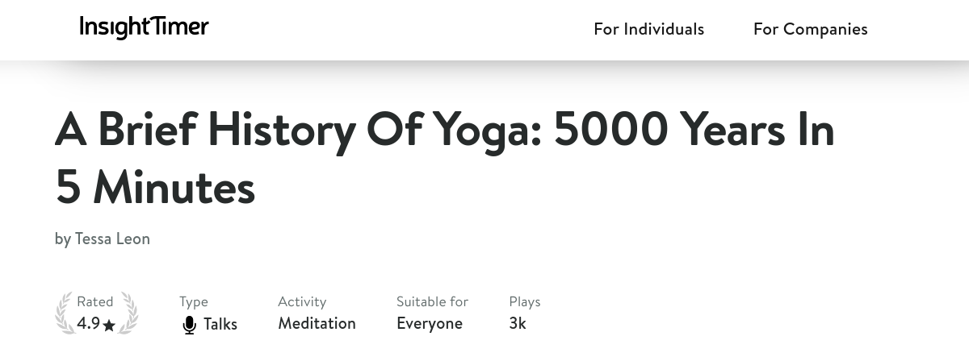This screenshot has width=969, height=357.
Task: Click the 4.9 rating value
Action: (88, 324)
